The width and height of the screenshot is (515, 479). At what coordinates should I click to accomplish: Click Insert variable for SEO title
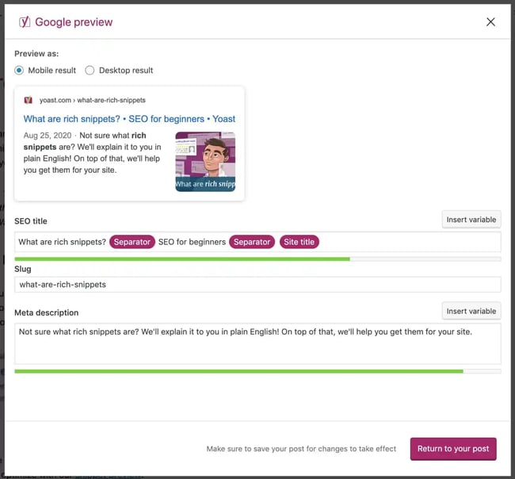point(471,220)
